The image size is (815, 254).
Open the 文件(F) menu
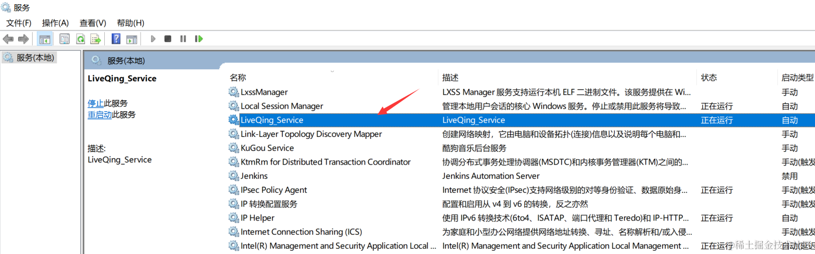[x=19, y=23]
